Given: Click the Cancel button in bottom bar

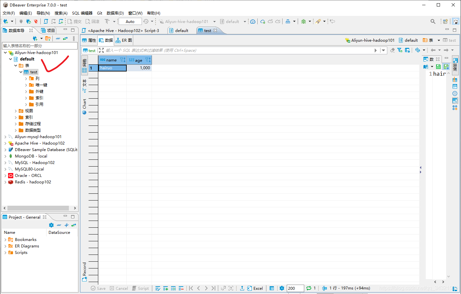Looking at the screenshot, I should pyautogui.click(x=119, y=288).
